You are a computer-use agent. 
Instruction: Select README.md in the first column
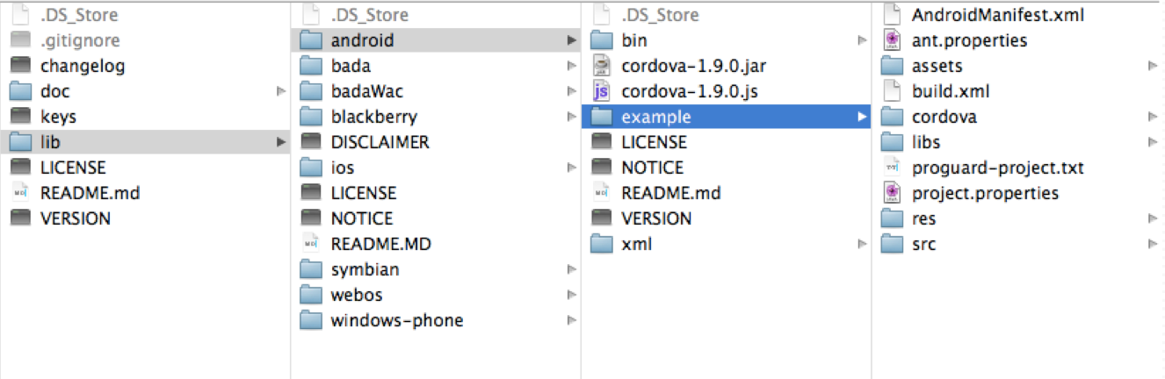click(x=90, y=193)
